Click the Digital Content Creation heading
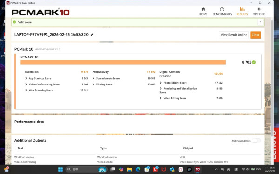 (x=170, y=74)
